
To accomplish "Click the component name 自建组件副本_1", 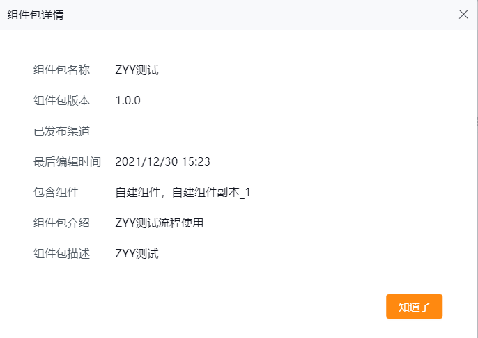I will click(x=211, y=192).
